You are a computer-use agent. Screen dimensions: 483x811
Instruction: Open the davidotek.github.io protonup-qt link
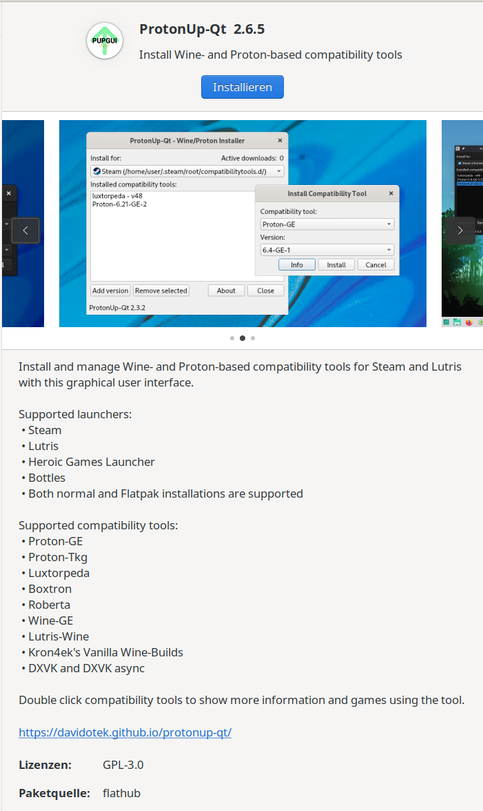[x=125, y=732]
